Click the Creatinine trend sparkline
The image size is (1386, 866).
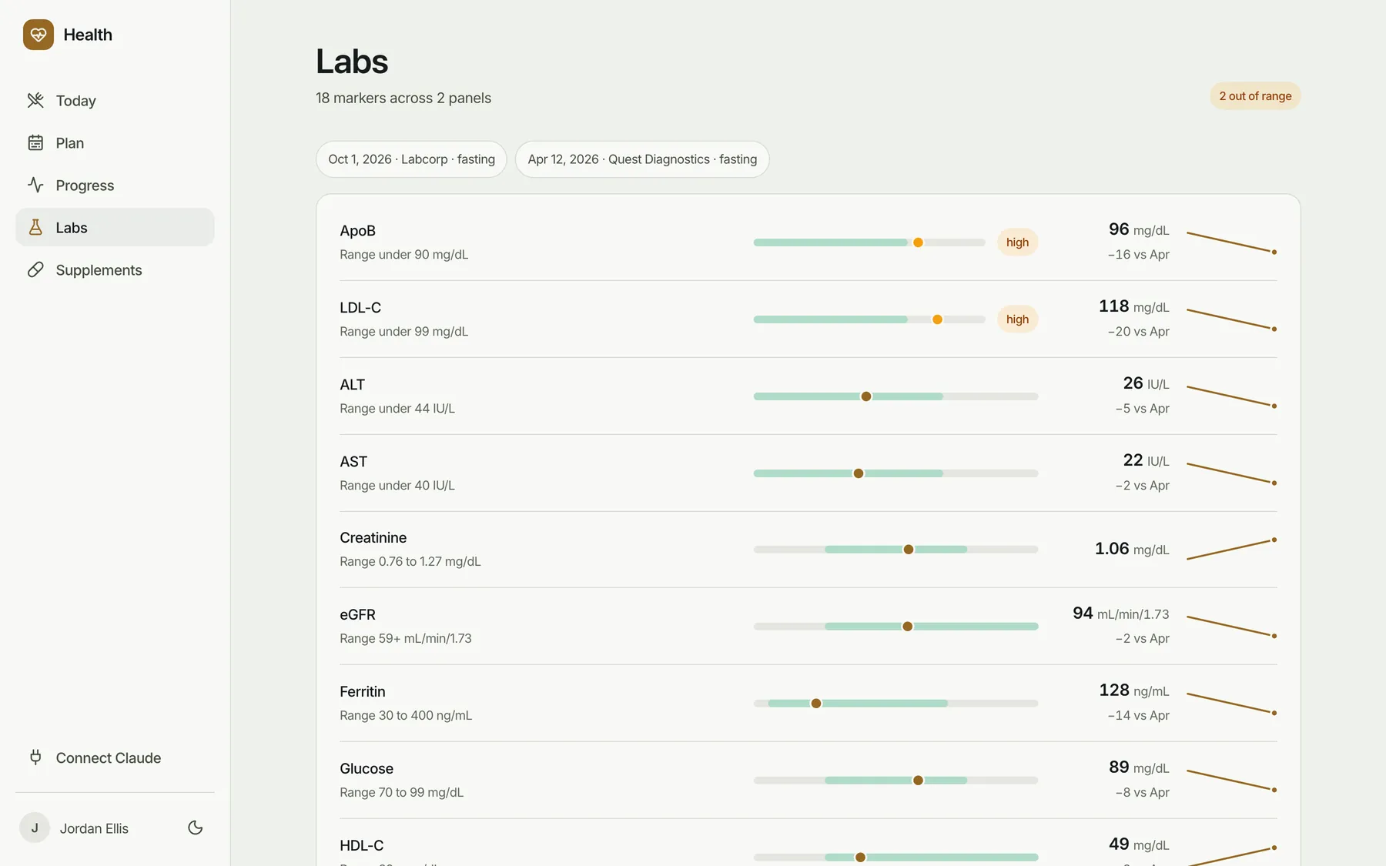click(1232, 550)
